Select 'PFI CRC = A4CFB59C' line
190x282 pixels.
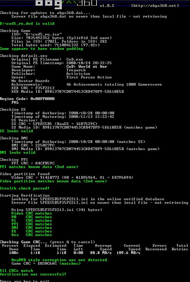[33, 163]
